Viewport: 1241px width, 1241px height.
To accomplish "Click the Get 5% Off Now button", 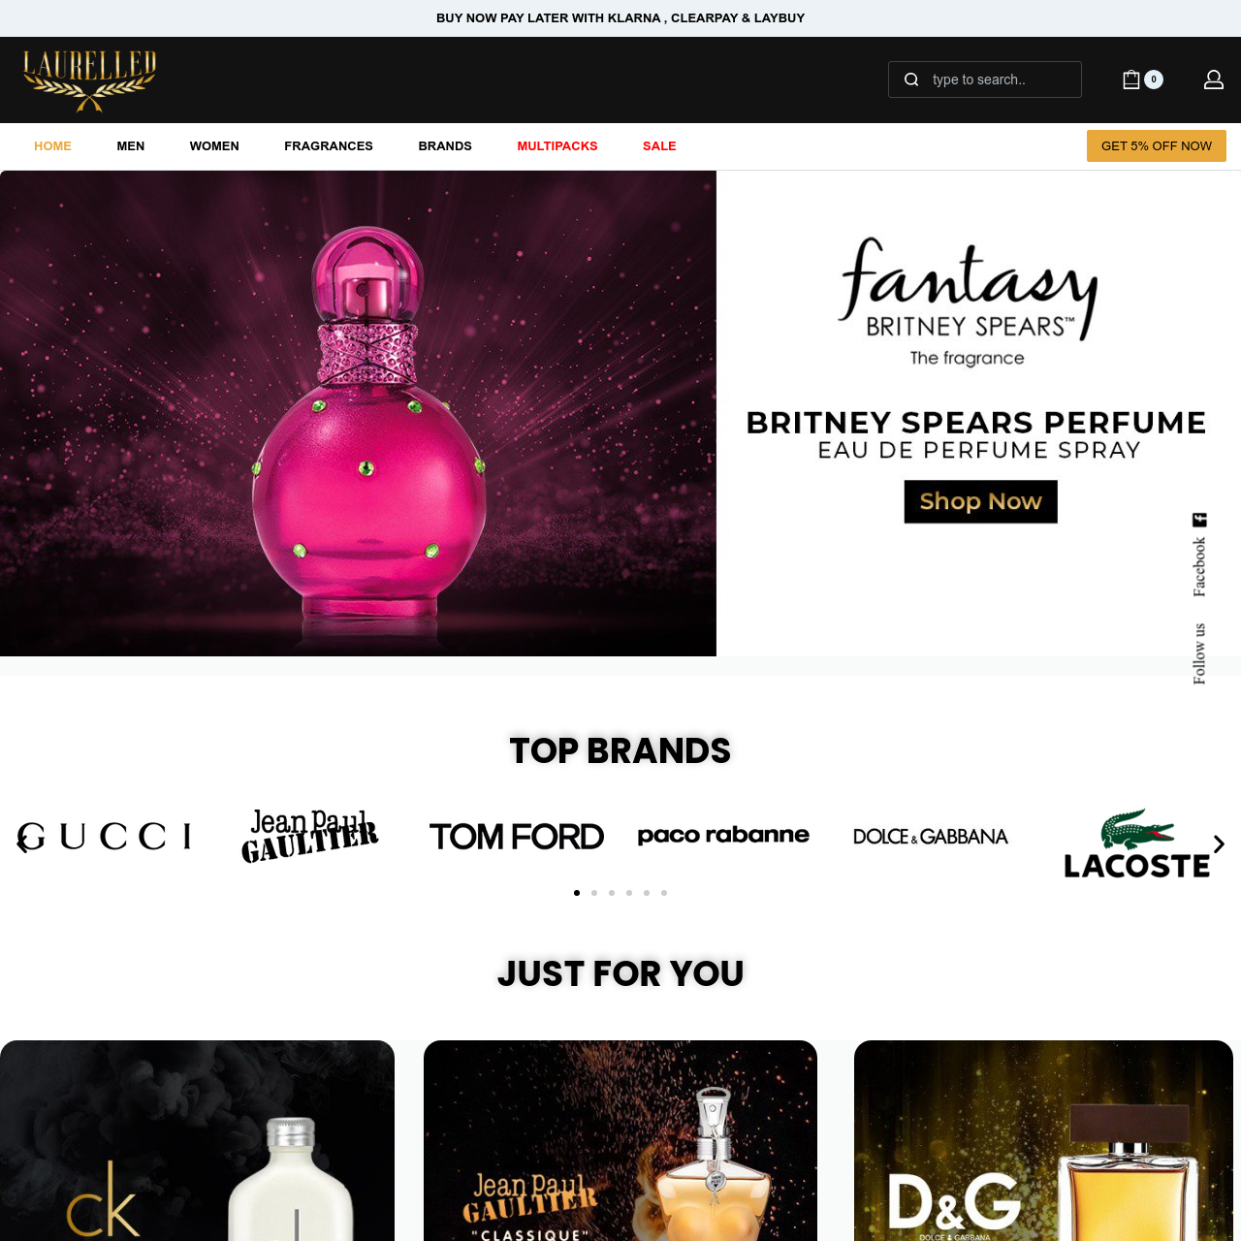I will [x=1157, y=146].
